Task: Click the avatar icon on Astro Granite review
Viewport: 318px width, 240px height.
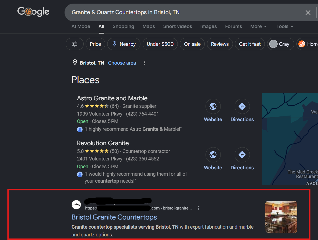Action: [x=80, y=129]
